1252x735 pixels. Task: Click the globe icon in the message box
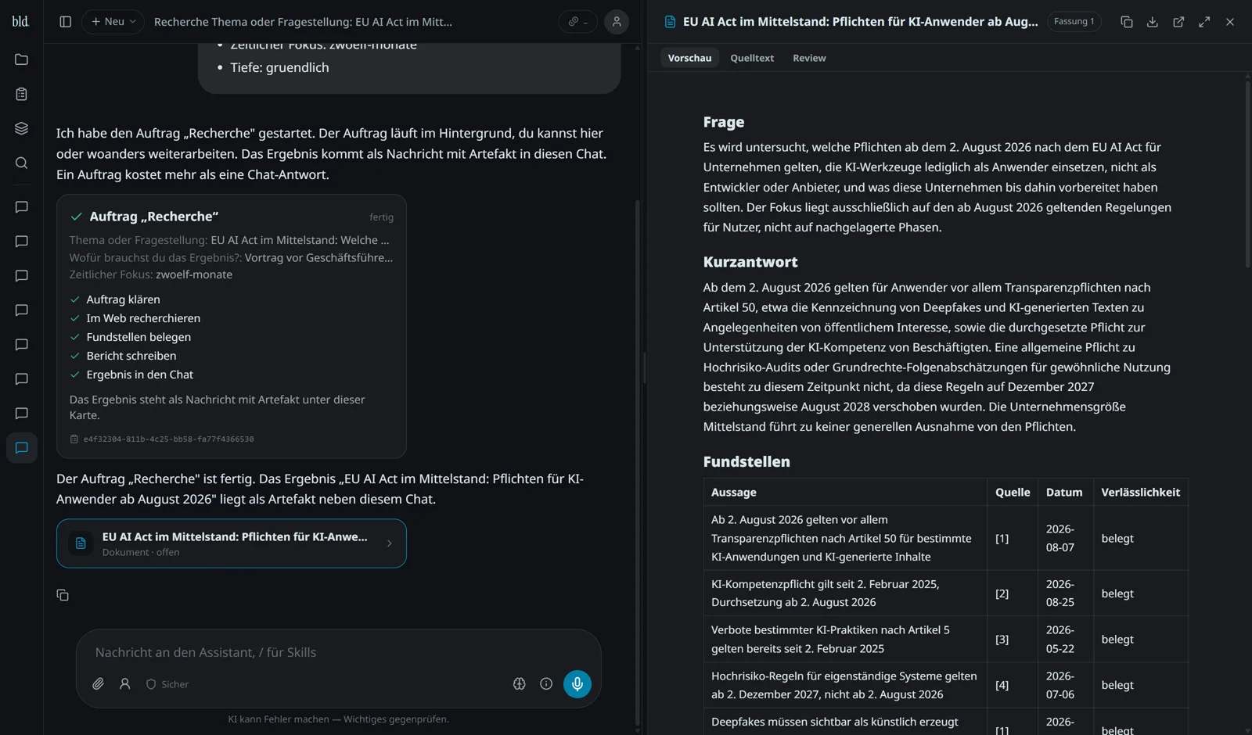tap(519, 684)
